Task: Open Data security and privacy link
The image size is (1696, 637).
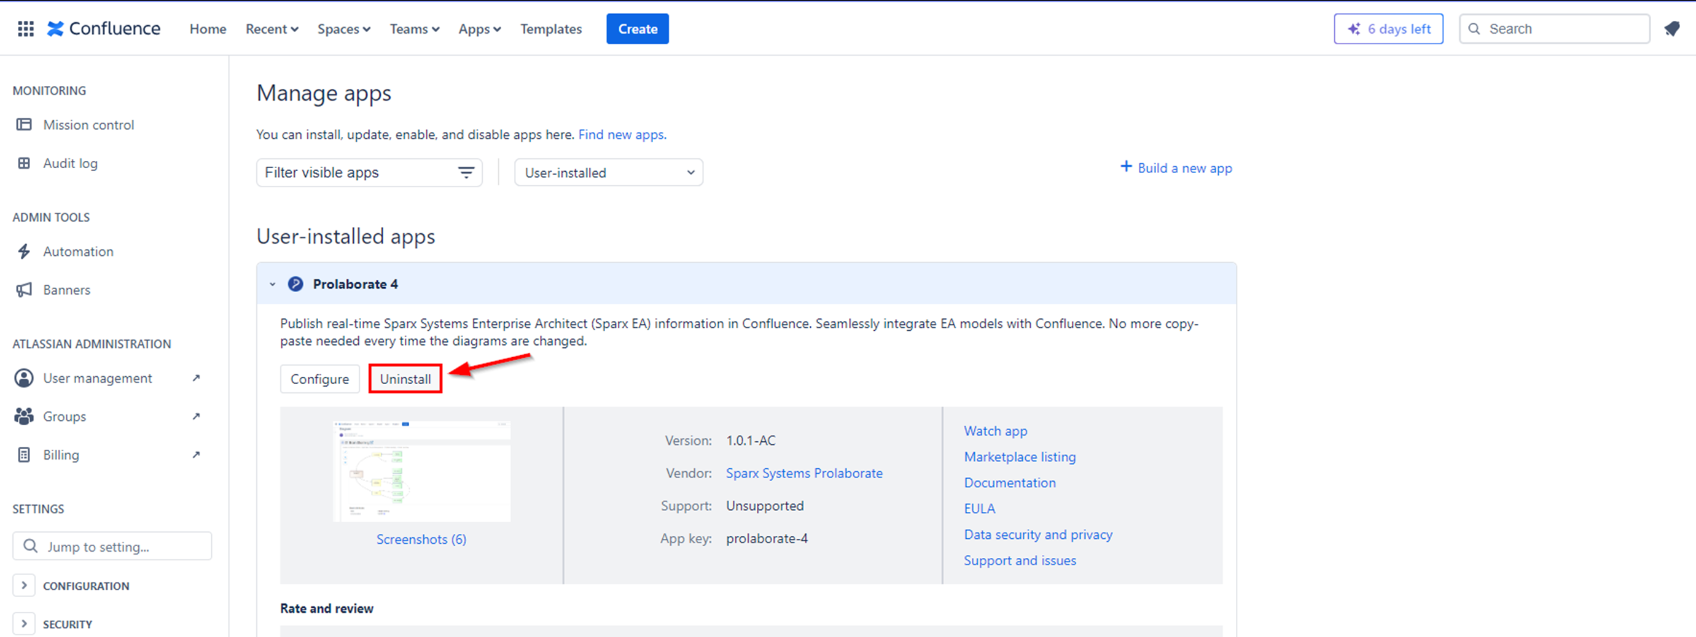Action: pyautogui.click(x=1038, y=535)
